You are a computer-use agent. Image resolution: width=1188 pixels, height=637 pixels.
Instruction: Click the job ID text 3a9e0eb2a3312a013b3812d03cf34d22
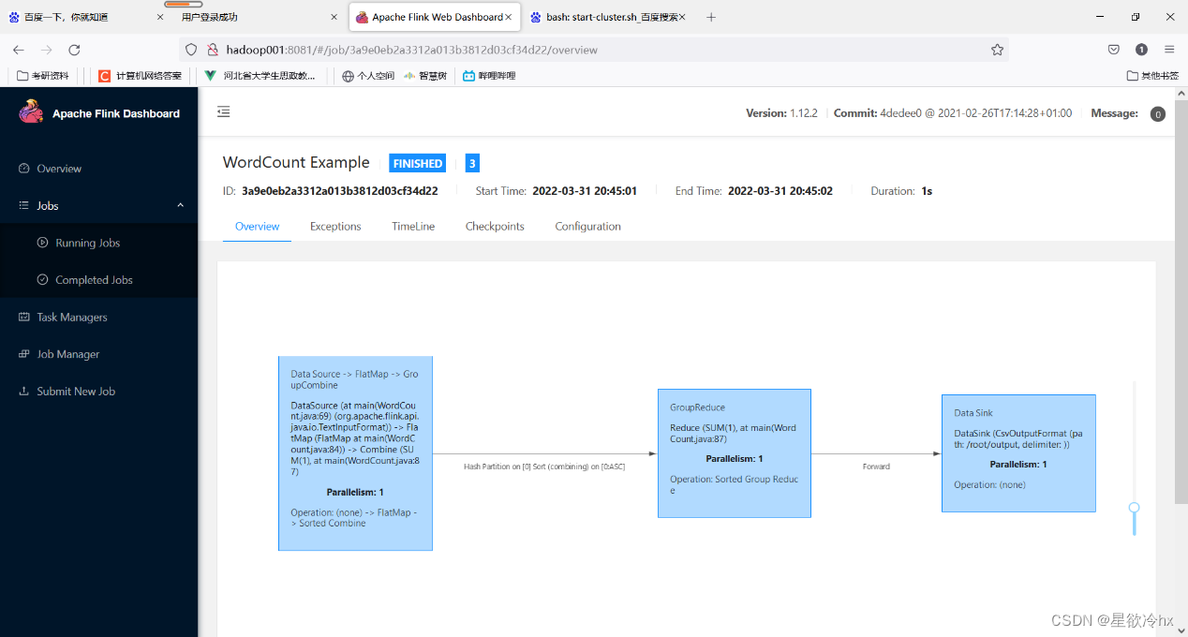click(340, 191)
